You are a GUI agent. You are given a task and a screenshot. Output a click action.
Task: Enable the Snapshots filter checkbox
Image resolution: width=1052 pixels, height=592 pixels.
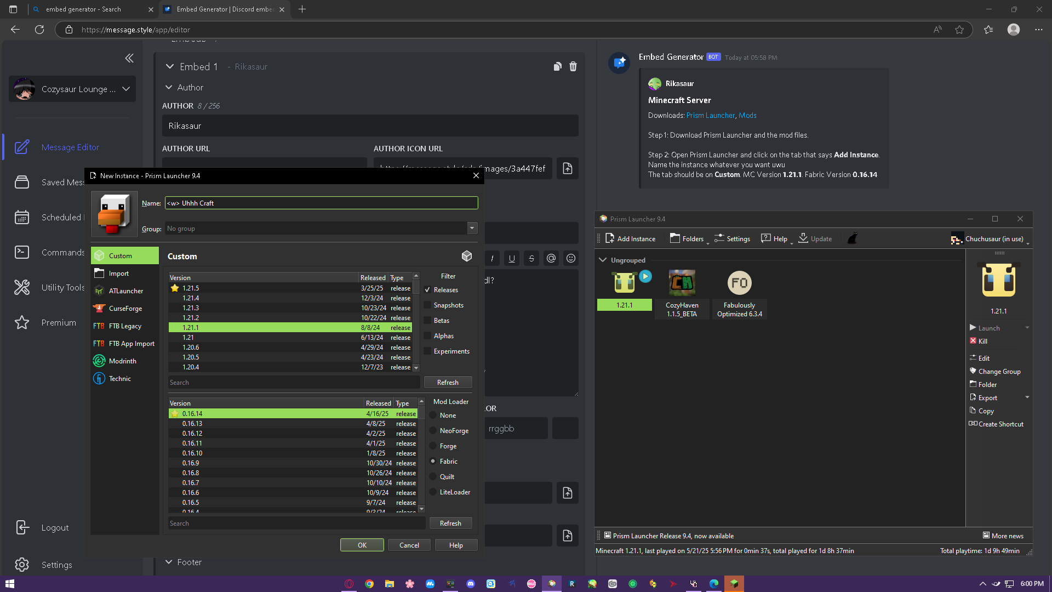(427, 305)
